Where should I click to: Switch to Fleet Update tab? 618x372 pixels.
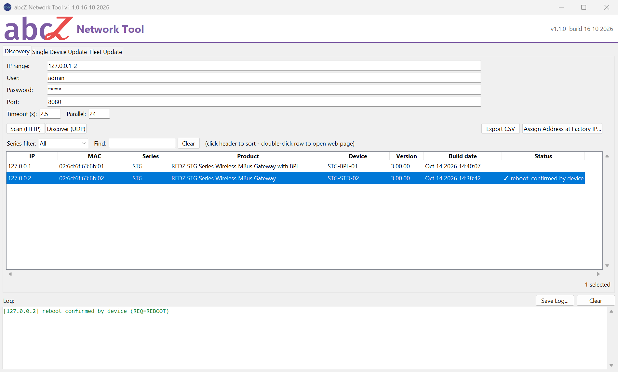pos(106,52)
